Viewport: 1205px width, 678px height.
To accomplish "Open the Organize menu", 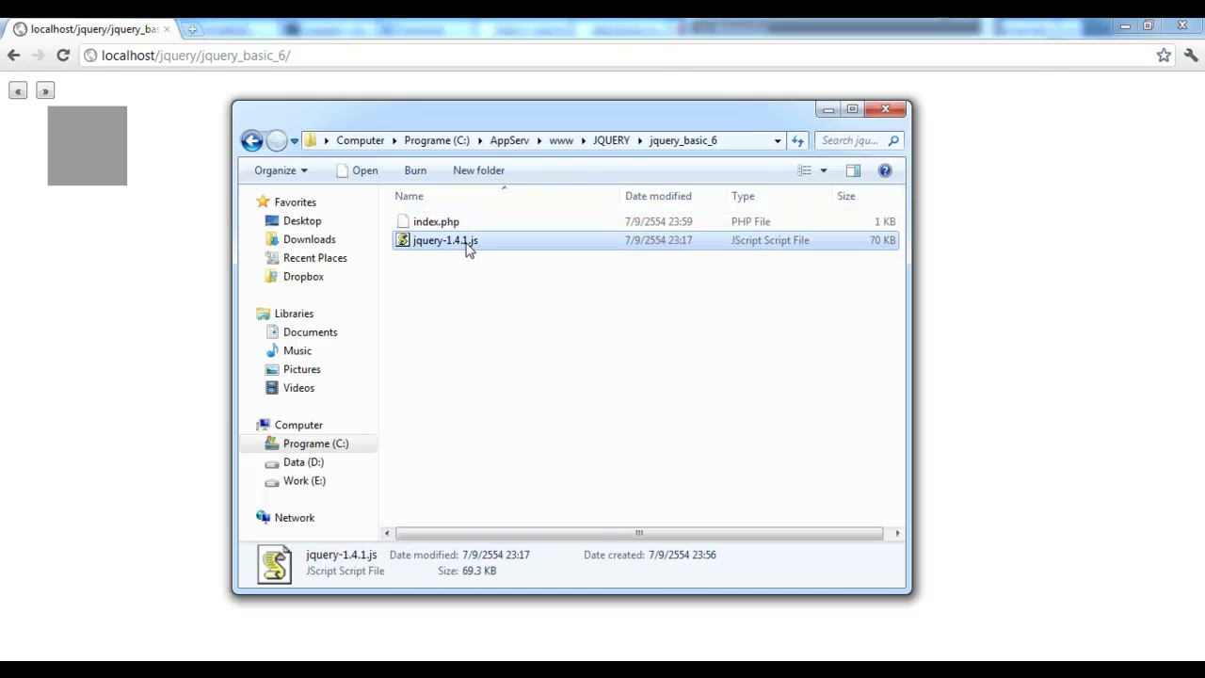I will click(281, 170).
